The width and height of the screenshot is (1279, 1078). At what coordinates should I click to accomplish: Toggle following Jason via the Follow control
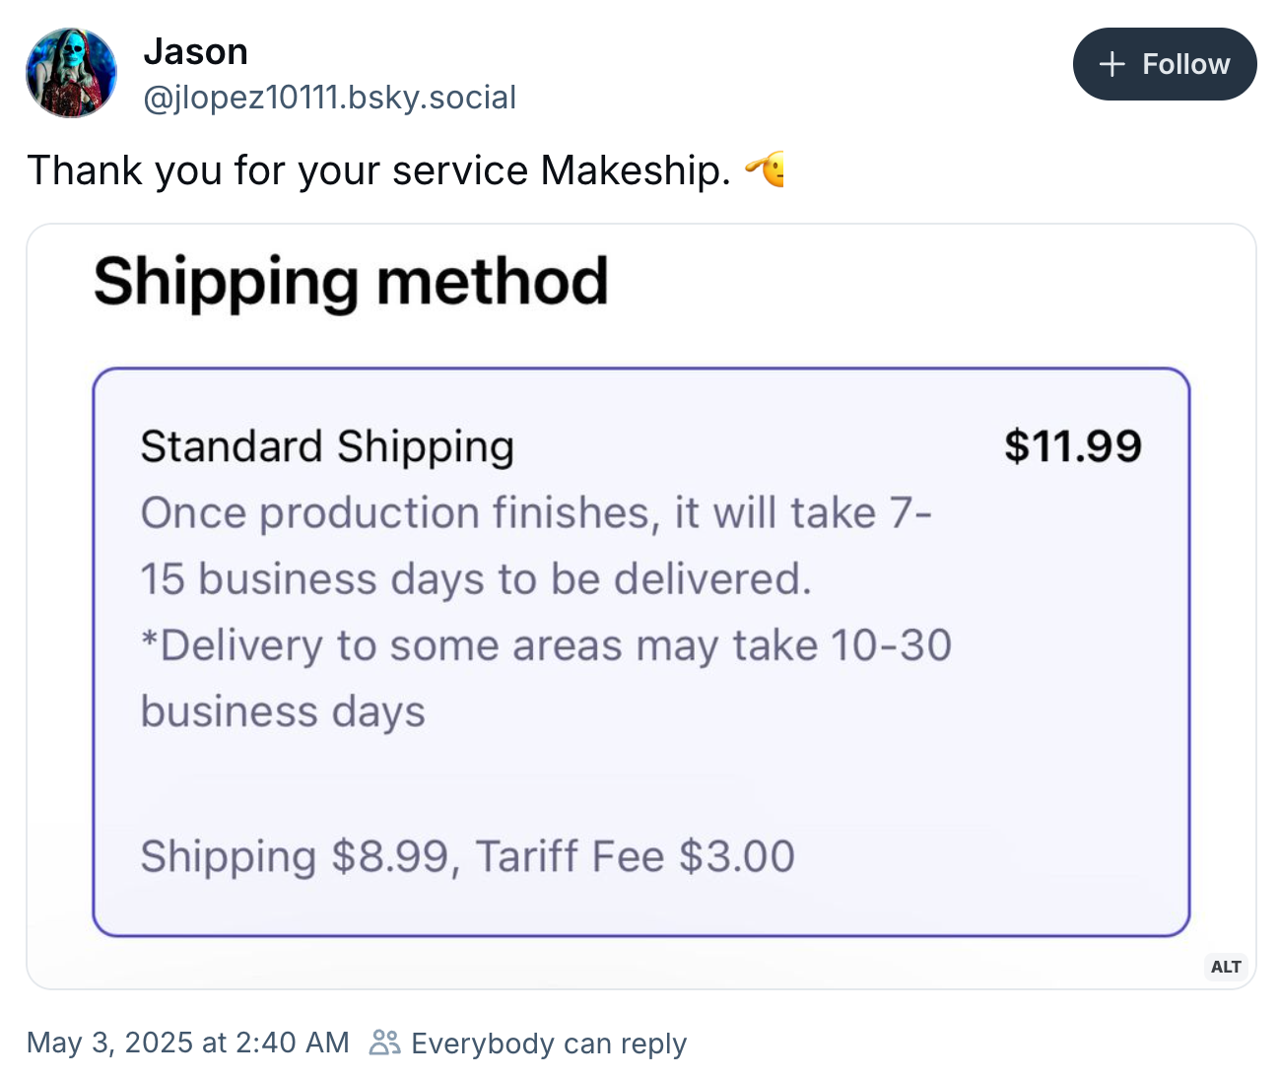coord(1165,64)
